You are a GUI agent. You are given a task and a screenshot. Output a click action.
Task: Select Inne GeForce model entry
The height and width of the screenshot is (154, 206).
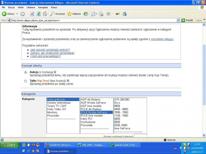[130, 129]
